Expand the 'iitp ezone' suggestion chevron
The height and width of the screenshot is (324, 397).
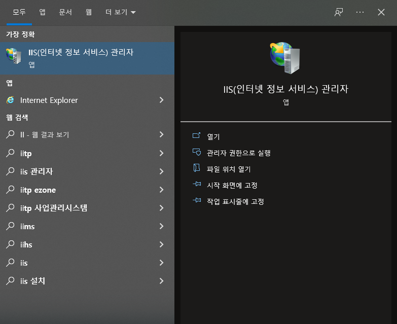point(162,190)
